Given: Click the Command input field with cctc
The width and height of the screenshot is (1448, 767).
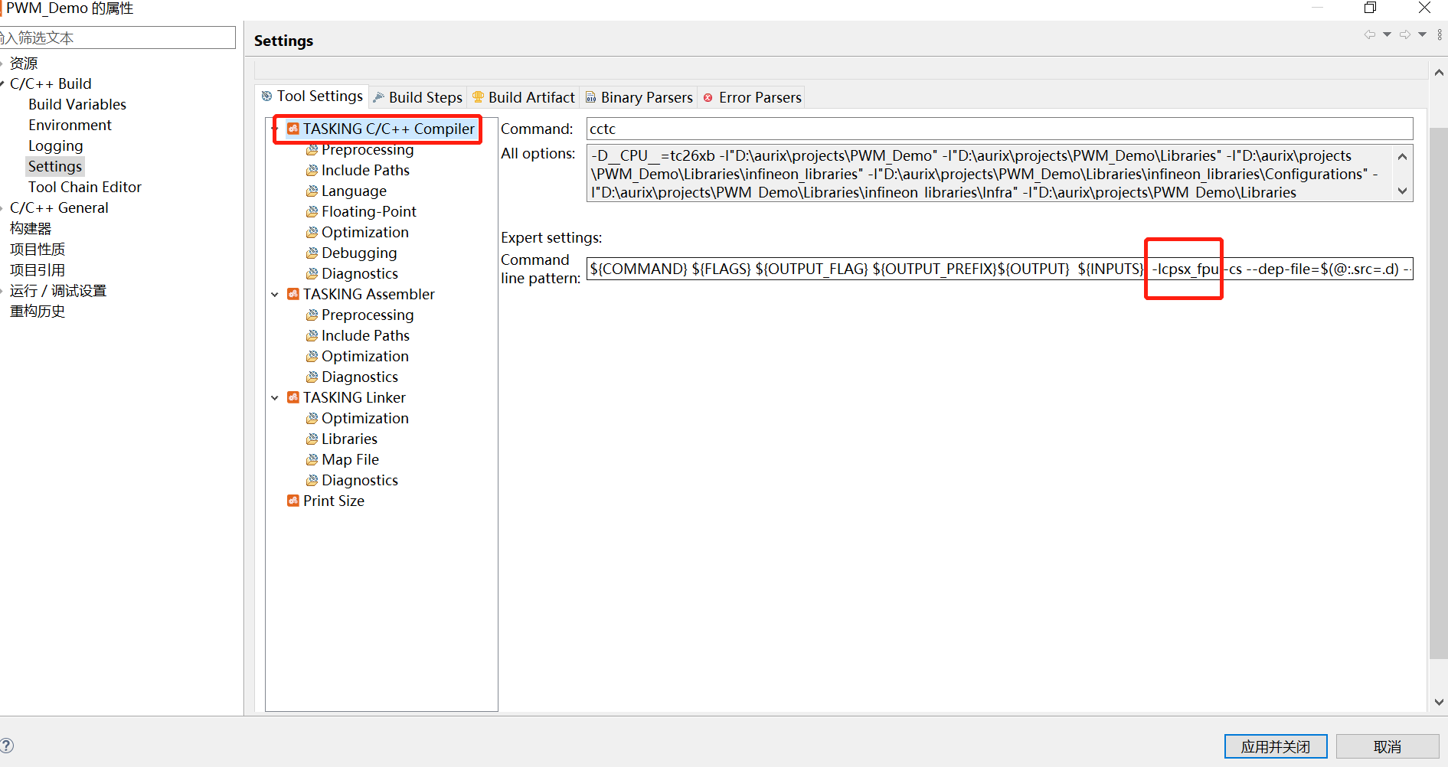Looking at the screenshot, I should pyautogui.click(x=999, y=129).
